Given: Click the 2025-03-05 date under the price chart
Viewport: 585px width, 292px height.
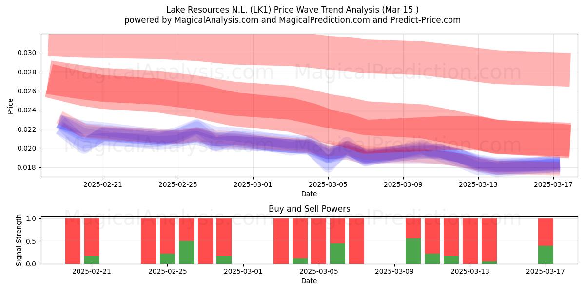Looking at the screenshot, I should point(328,184).
